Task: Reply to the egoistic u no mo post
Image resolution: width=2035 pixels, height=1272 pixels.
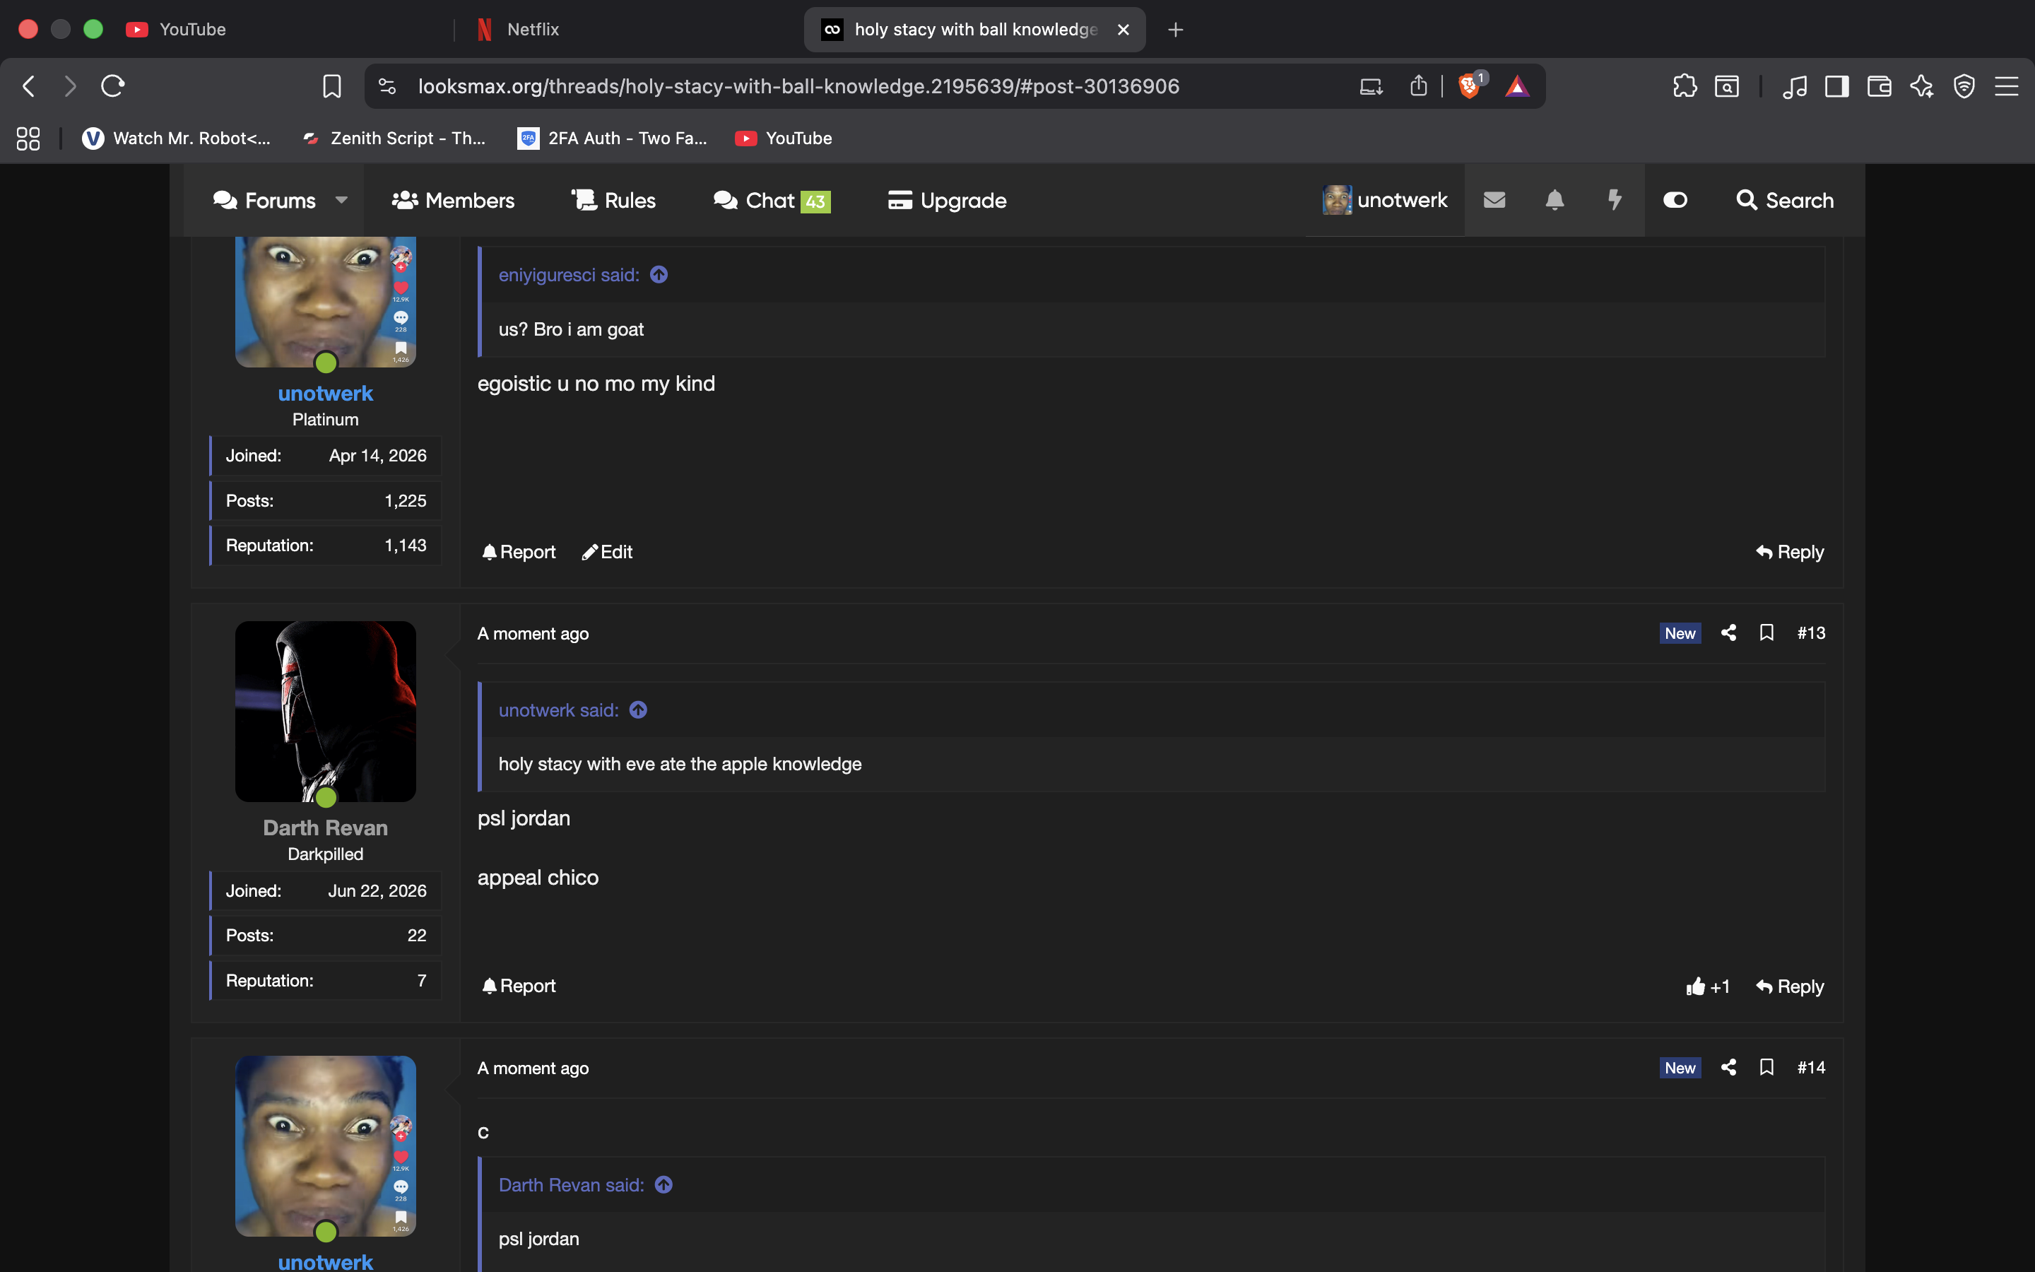Action: [x=1789, y=552]
